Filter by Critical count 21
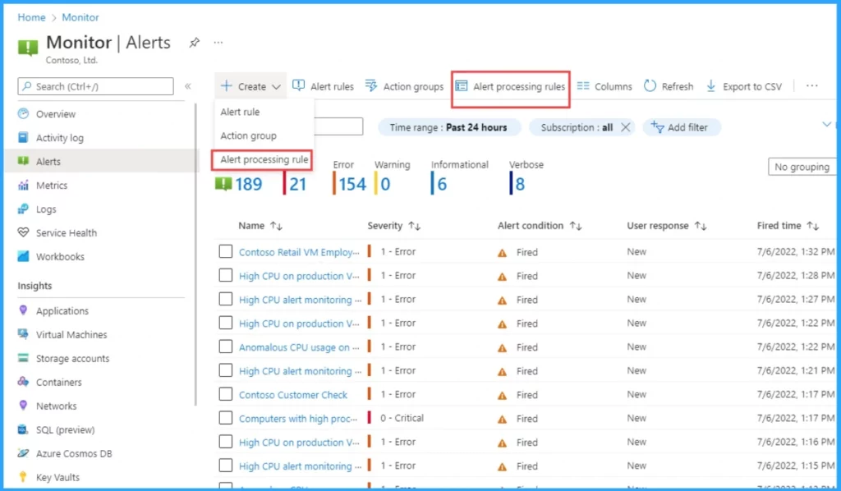841x491 pixels. [x=296, y=184]
